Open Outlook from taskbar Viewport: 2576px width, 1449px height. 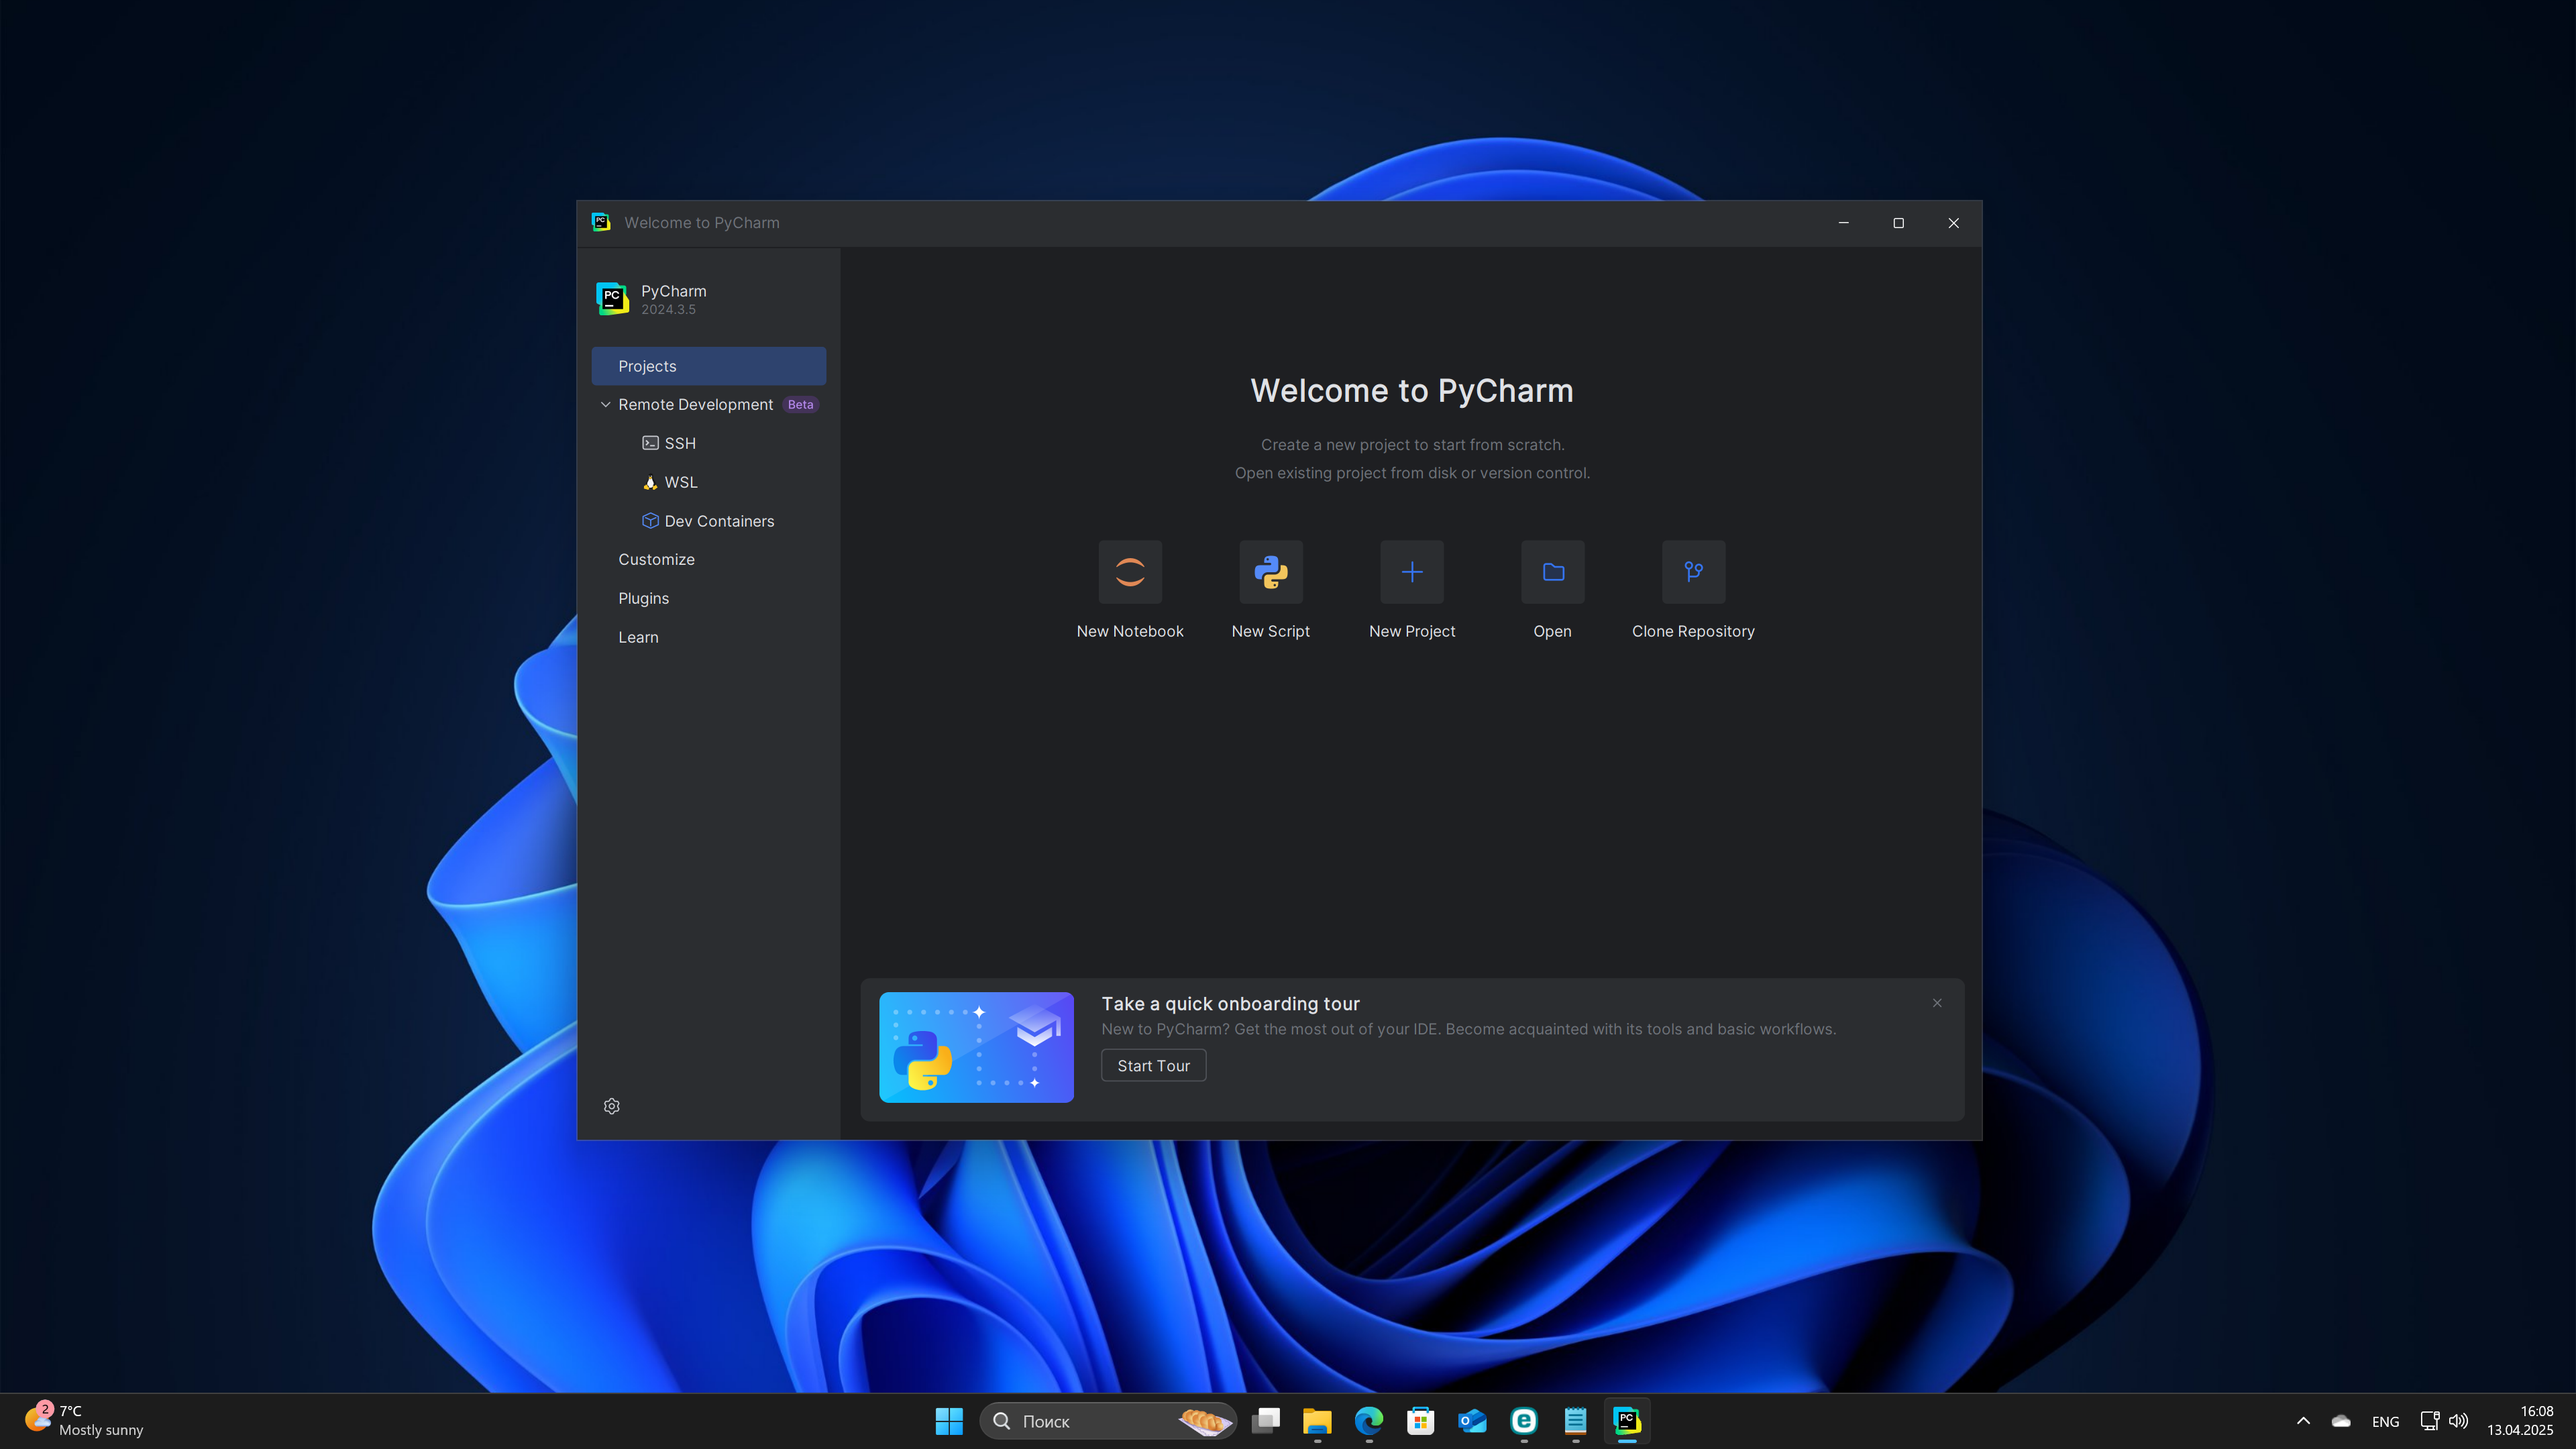pos(1472,1421)
